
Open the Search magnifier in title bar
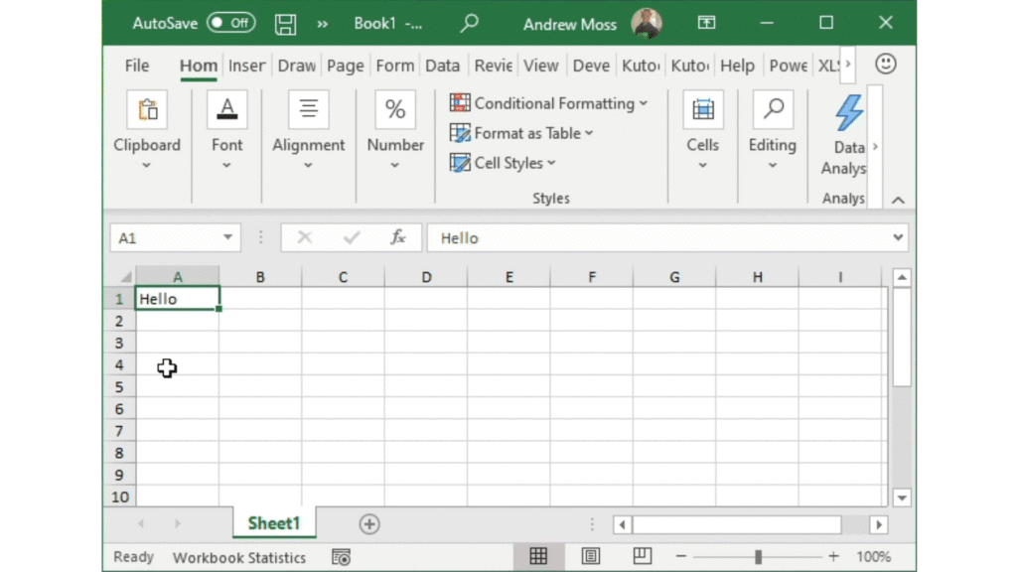(470, 23)
